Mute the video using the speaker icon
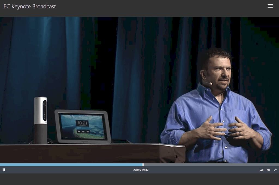The width and height of the screenshot is (279, 185). 268,170
